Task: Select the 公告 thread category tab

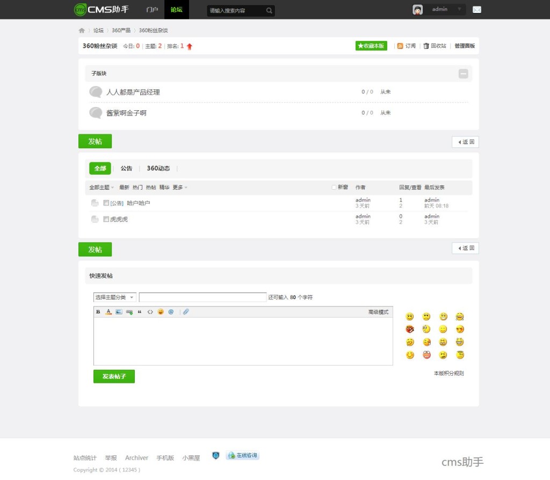Action: click(x=126, y=169)
